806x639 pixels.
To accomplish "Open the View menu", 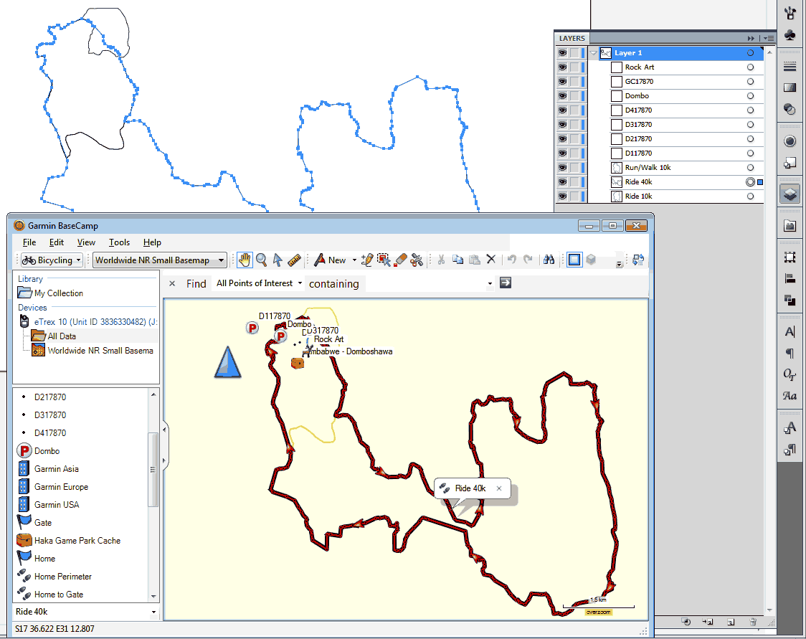I will (x=86, y=242).
